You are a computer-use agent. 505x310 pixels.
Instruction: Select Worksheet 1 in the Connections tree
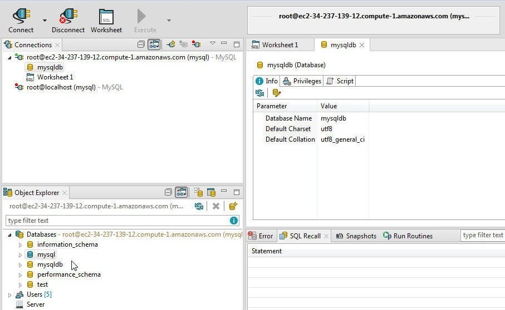55,77
